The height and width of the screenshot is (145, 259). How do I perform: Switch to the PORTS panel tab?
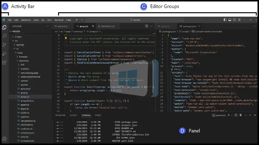[98, 115]
